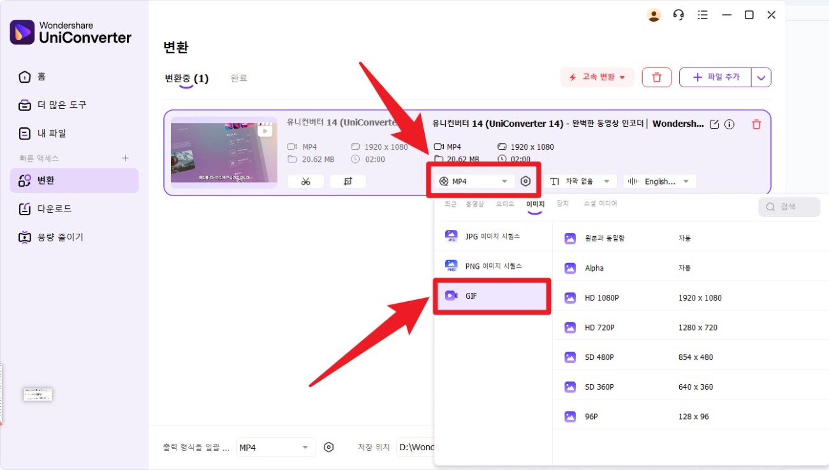Open the English audio track dropdown
Image resolution: width=829 pixels, height=470 pixels.
pos(660,182)
